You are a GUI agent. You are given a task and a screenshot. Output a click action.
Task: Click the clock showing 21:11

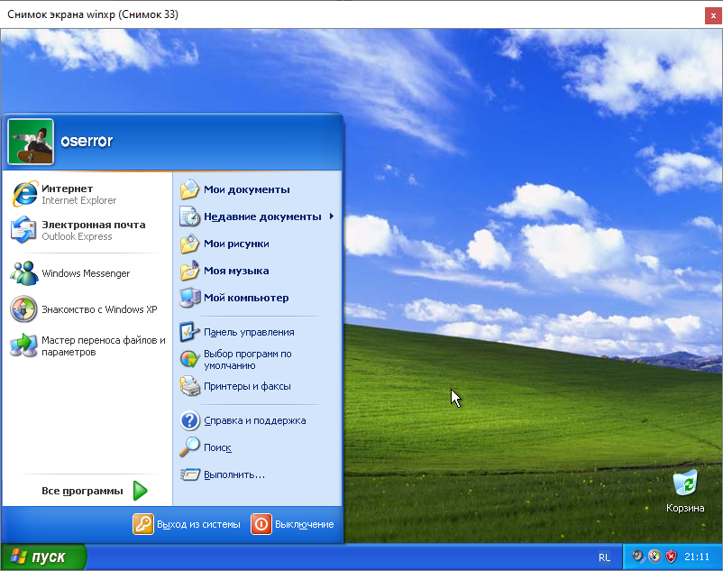[697, 557]
